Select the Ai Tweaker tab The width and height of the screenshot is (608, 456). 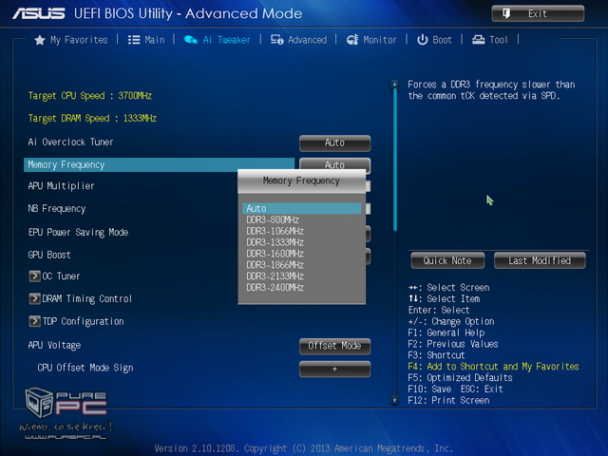coord(218,40)
